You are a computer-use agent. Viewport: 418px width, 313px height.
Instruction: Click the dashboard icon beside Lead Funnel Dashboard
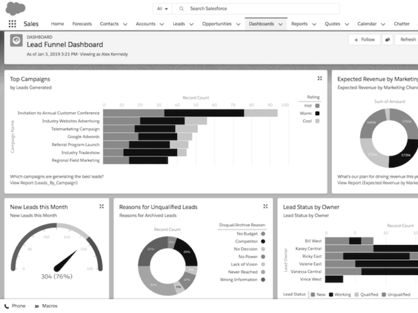point(15,39)
